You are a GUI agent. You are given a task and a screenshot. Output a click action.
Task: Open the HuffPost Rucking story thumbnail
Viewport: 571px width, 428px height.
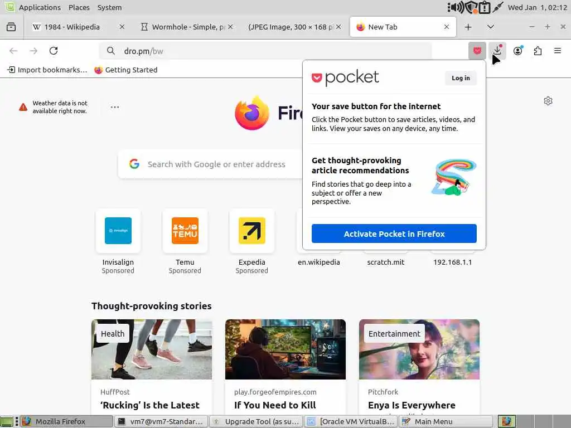pos(152,349)
